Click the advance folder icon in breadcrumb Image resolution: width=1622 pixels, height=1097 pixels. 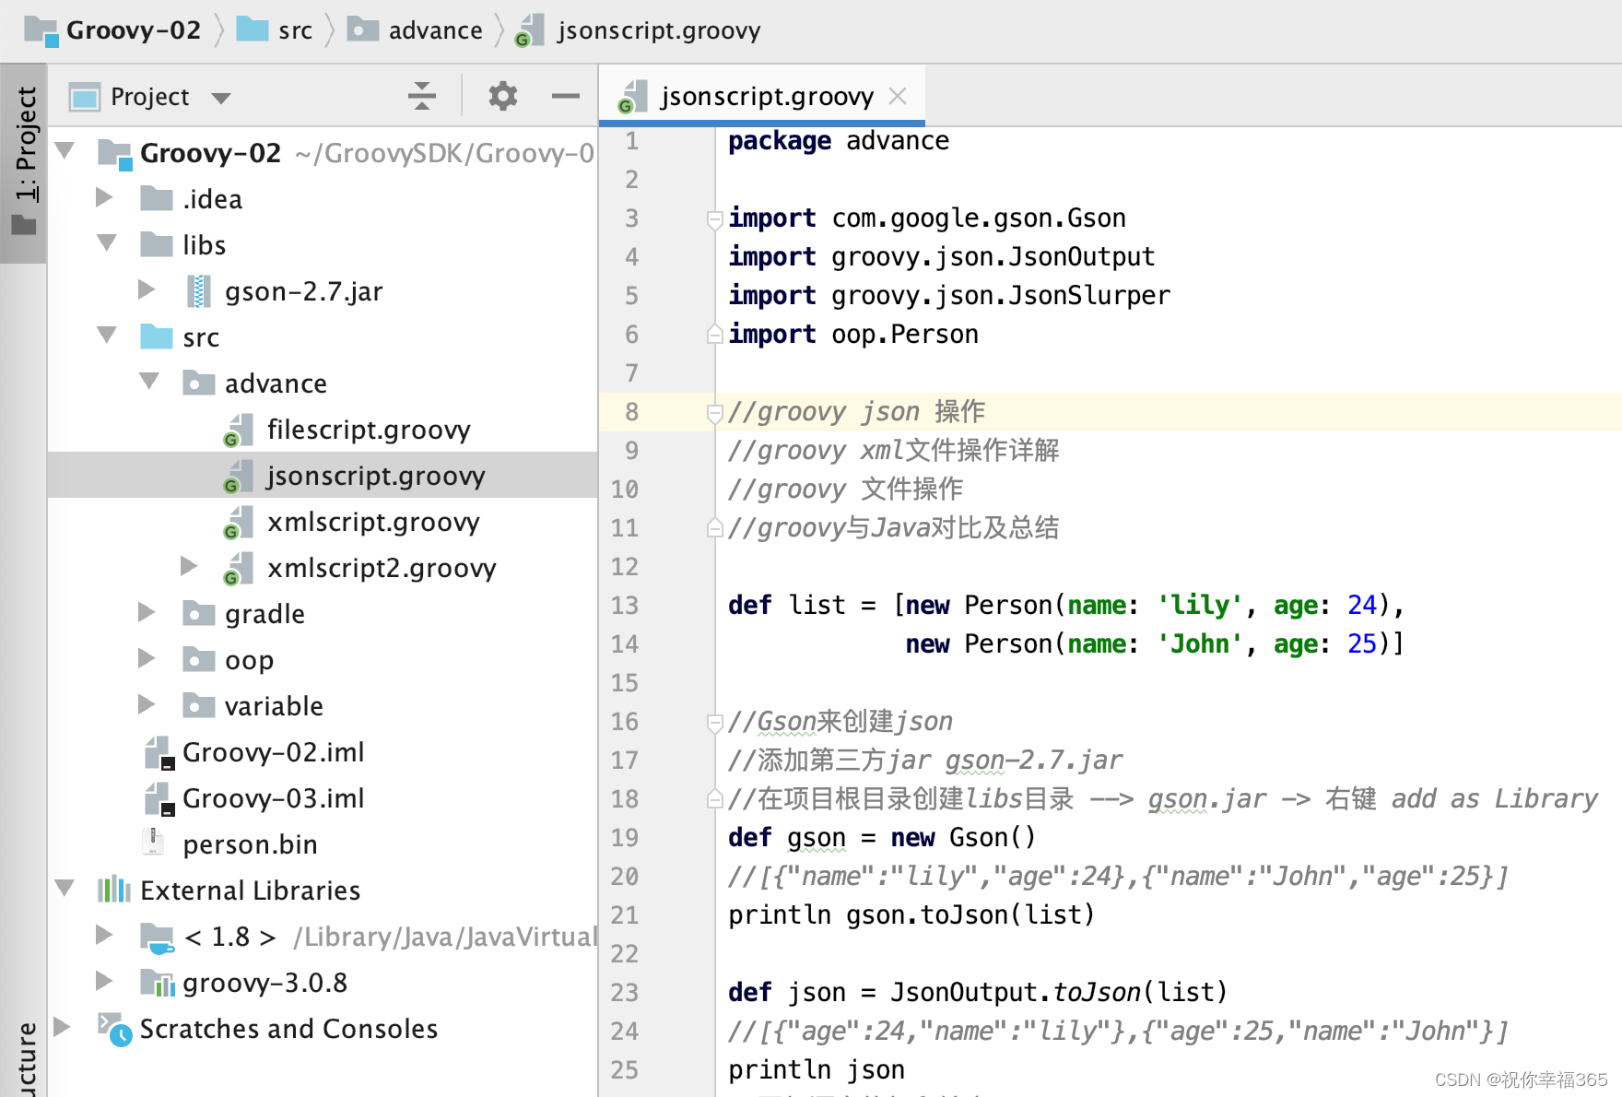click(362, 29)
